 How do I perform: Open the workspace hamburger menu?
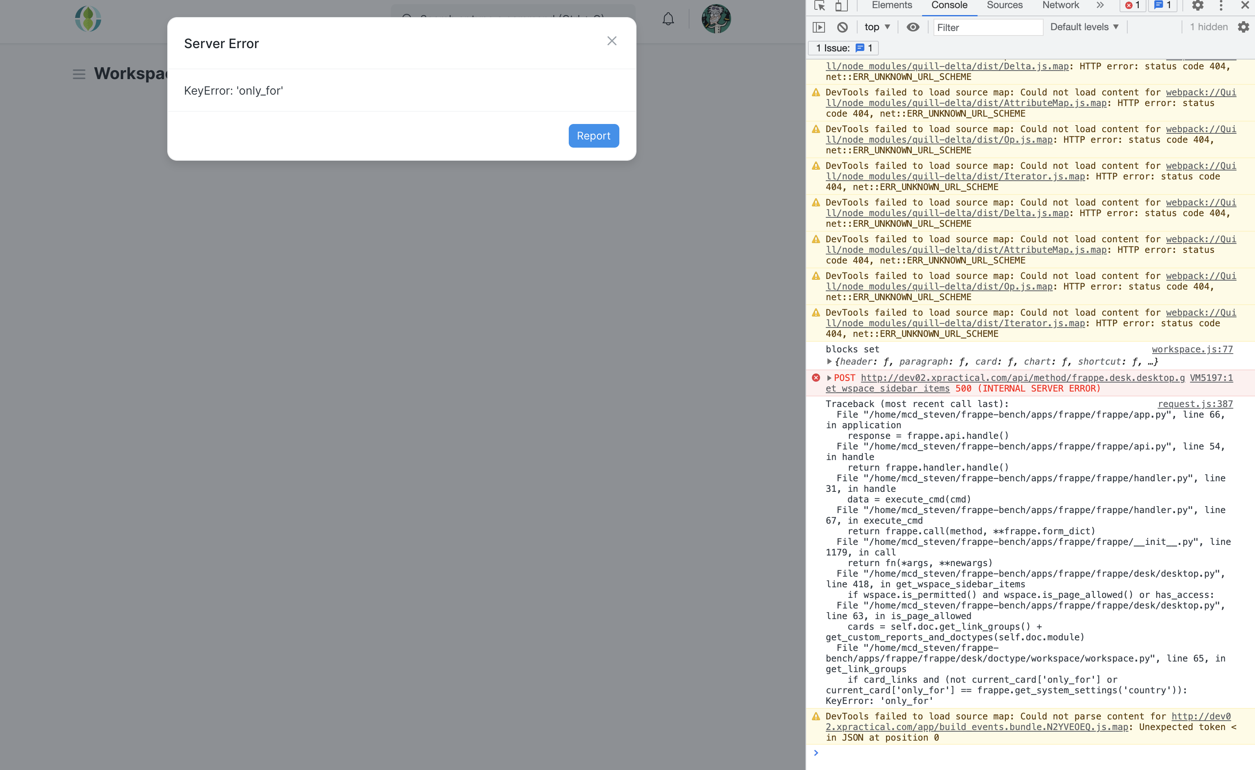point(79,74)
